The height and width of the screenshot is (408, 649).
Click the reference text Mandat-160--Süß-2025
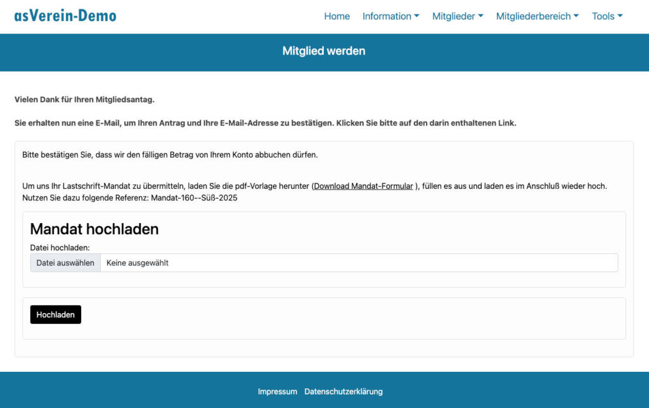pos(194,198)
